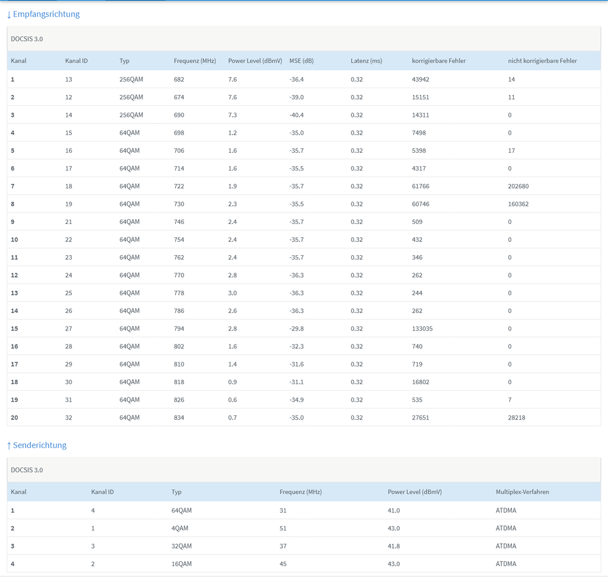This screenshot has height=579, width=608.
Task: Click the power level cell 7.3
Action: (x=232, y=115)
